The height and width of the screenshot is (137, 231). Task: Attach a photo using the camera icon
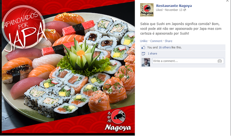(x=220, y=61)
